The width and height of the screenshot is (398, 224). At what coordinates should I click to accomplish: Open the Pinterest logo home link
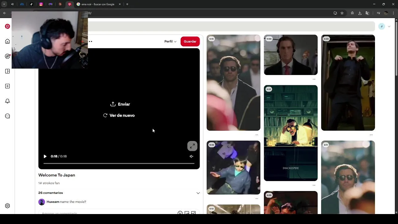tap(7, 26)
